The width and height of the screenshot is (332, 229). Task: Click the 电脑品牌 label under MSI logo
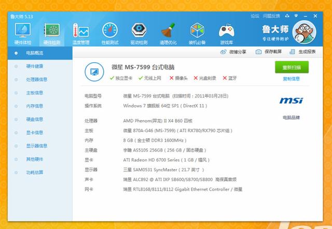(292, 118)
